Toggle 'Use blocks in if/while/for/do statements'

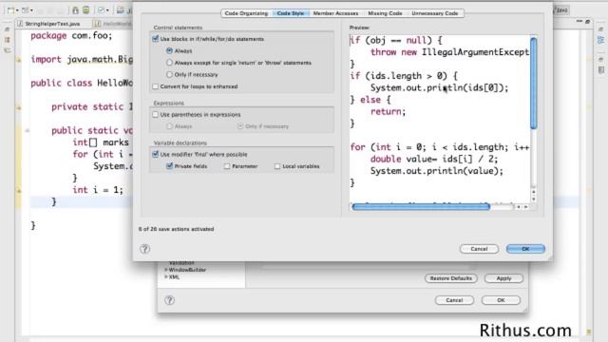point(156,39)
